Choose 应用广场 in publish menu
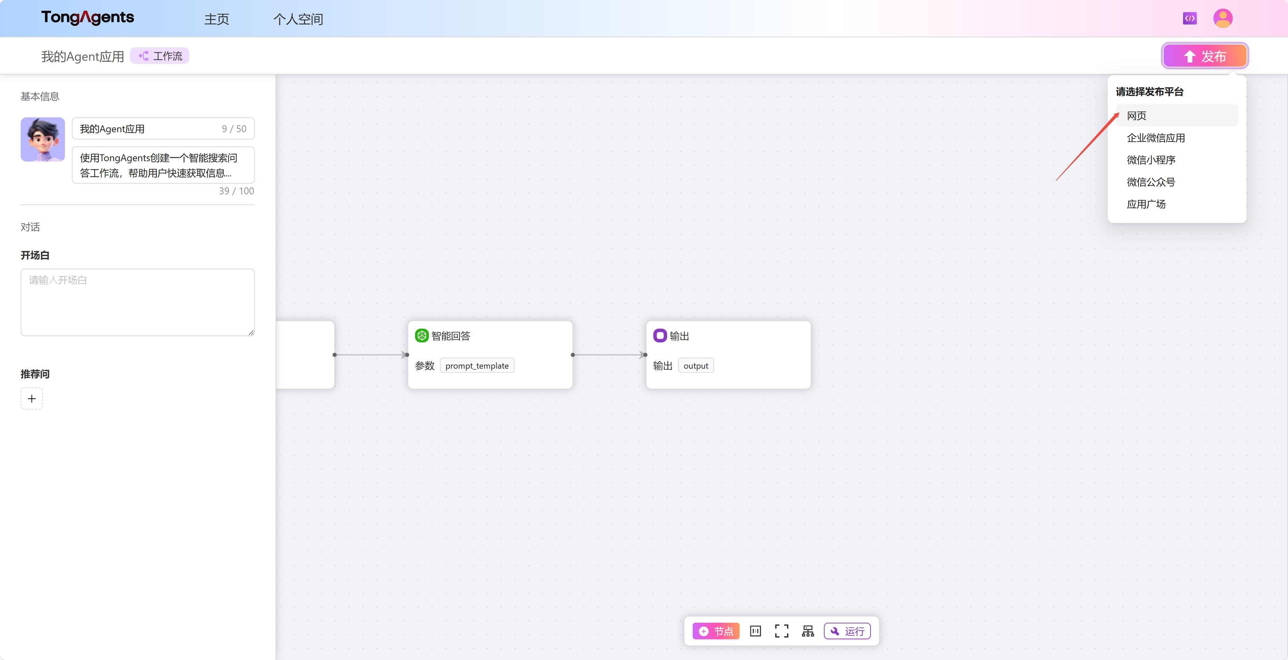Image resolution: width=1288 pixels, height=660 pixels. point(1145,204)
